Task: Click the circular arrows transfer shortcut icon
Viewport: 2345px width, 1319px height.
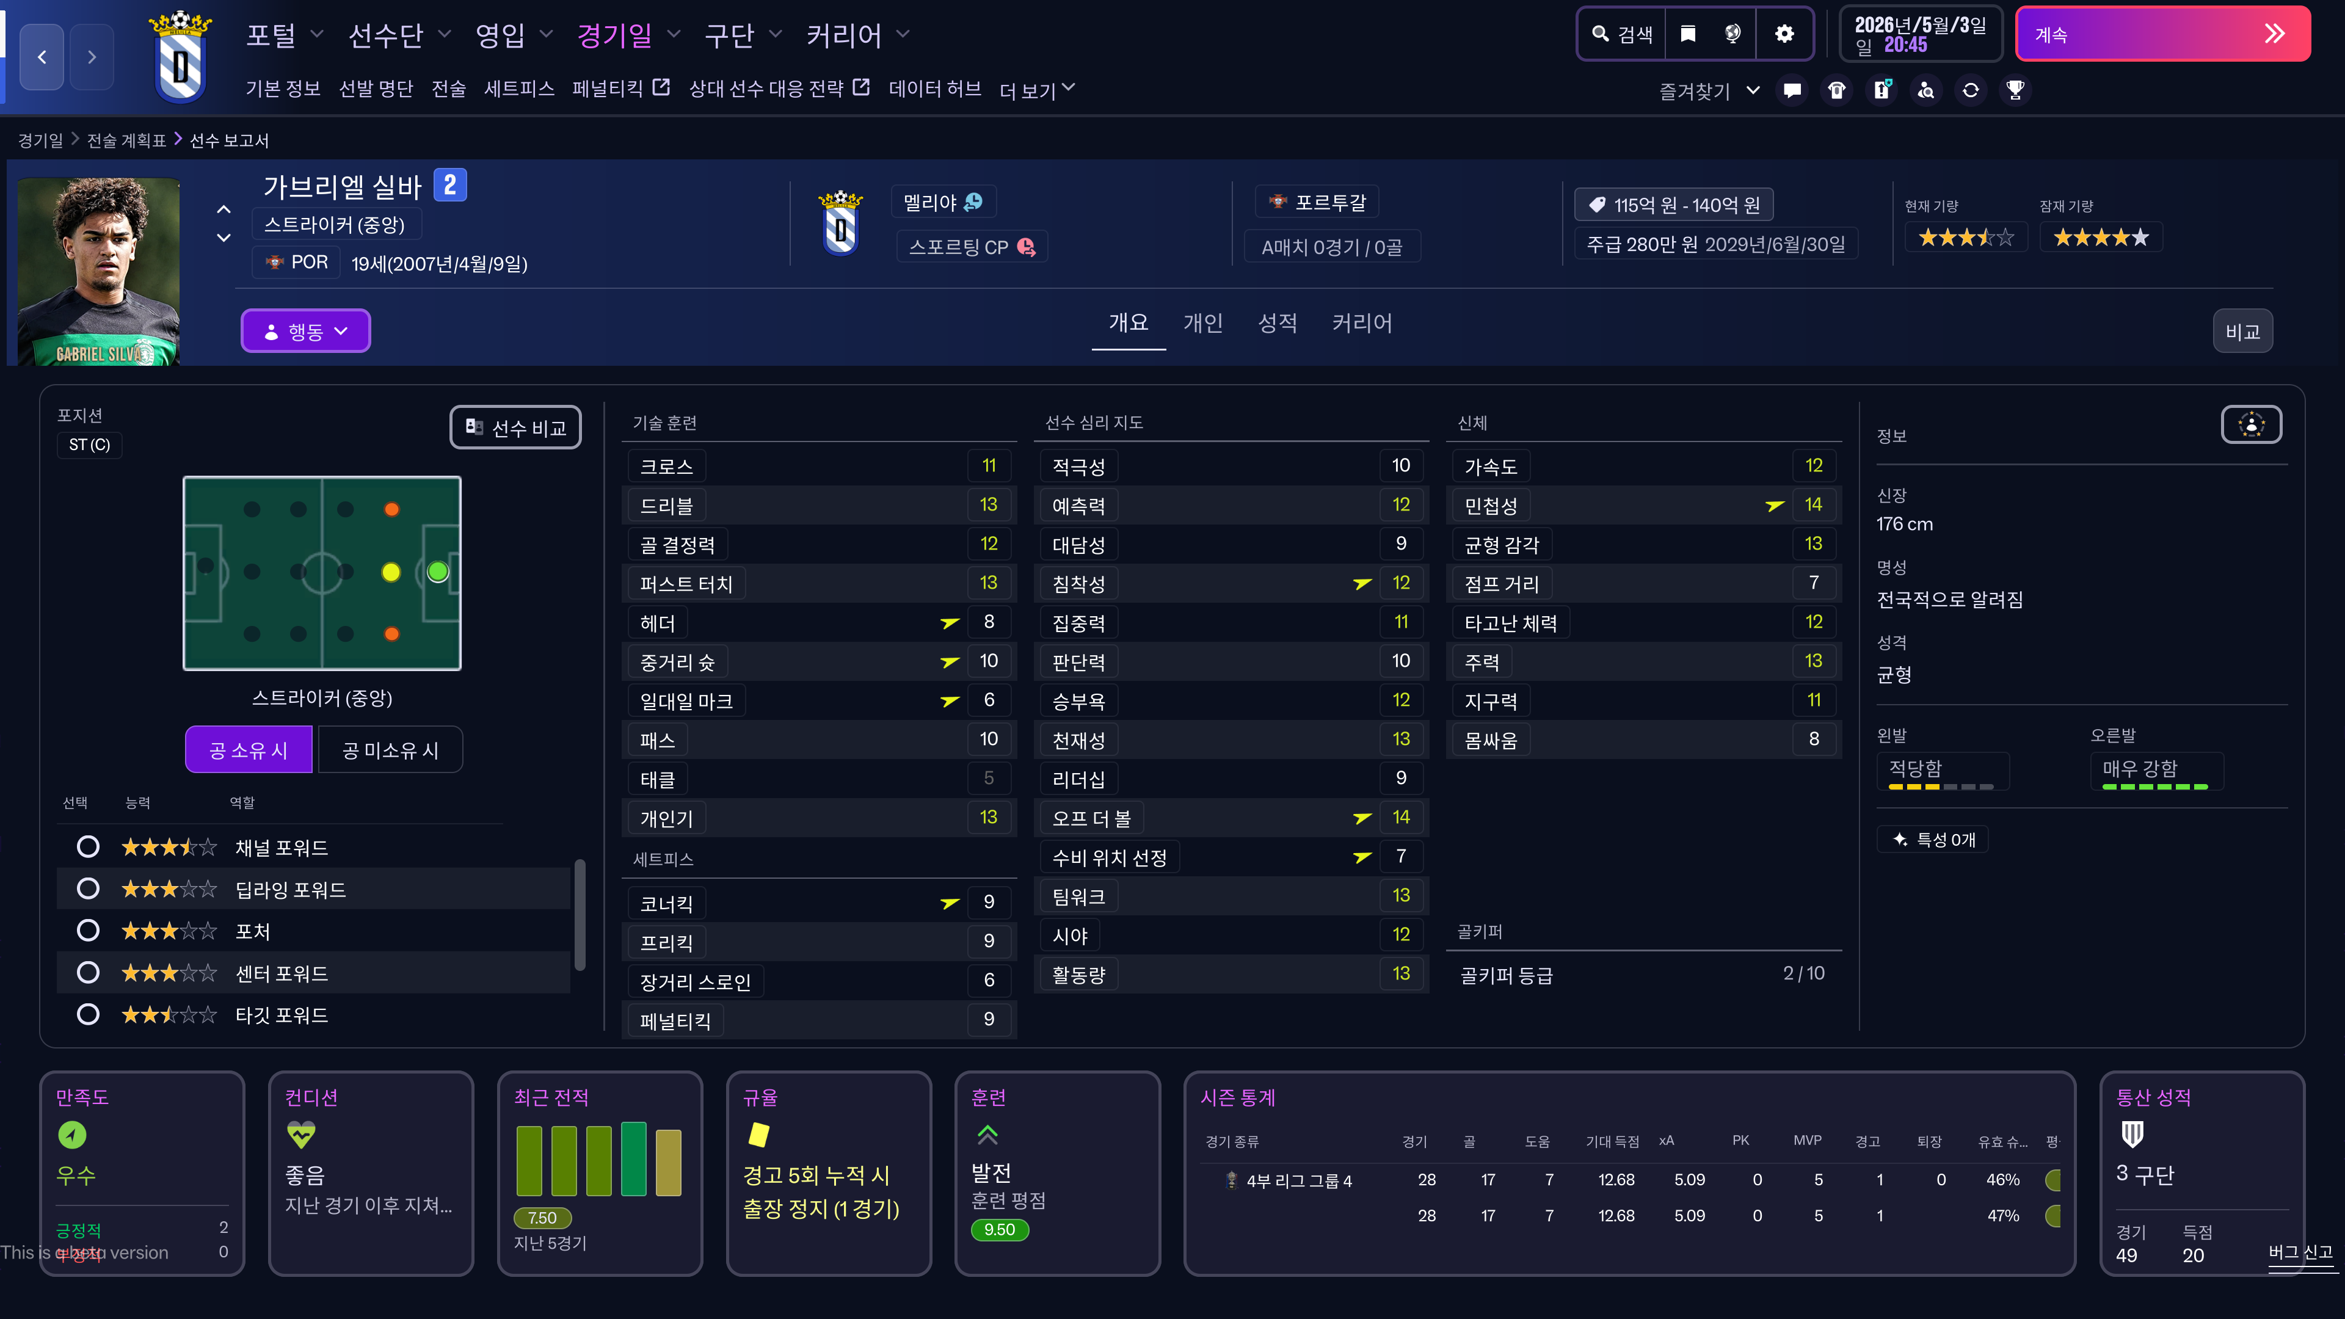Action: [x=1970, y=90]
